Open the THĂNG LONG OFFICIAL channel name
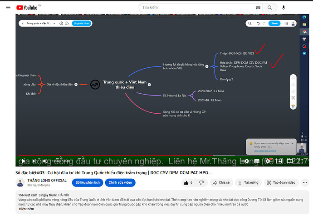The image size is (313, 216). 47,181
